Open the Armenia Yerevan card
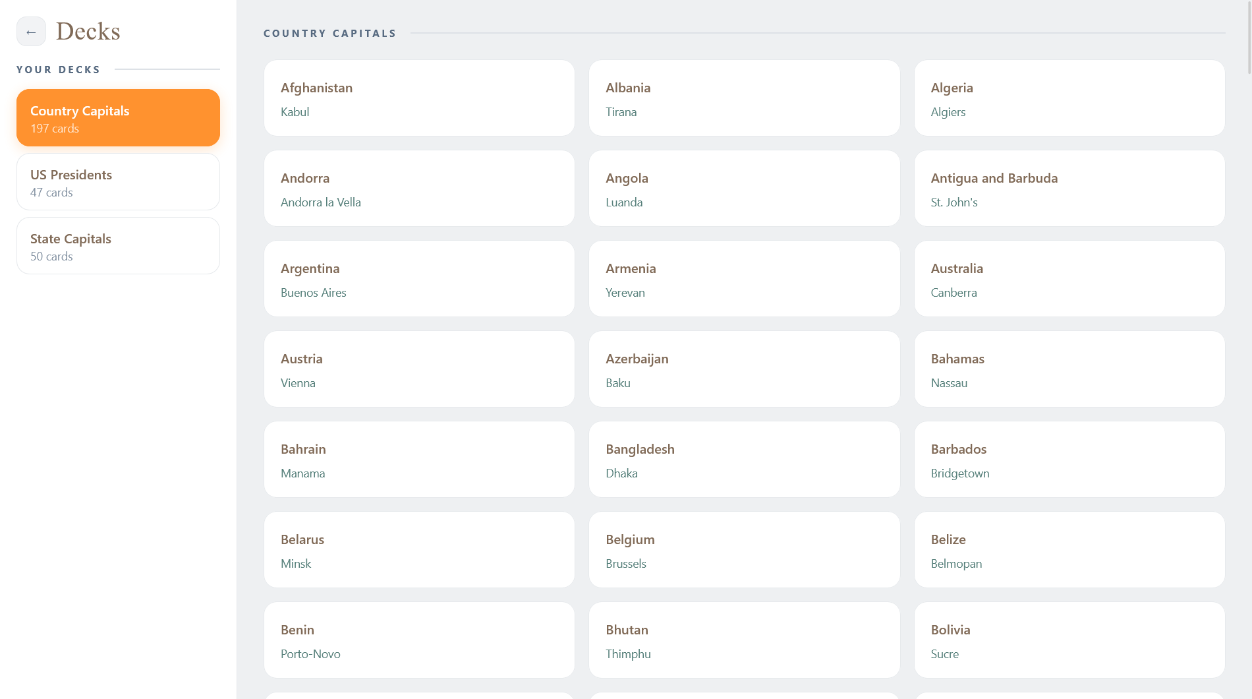This screenshot has width=1252, height=699. pyautogui.click(x=744, y=279)
